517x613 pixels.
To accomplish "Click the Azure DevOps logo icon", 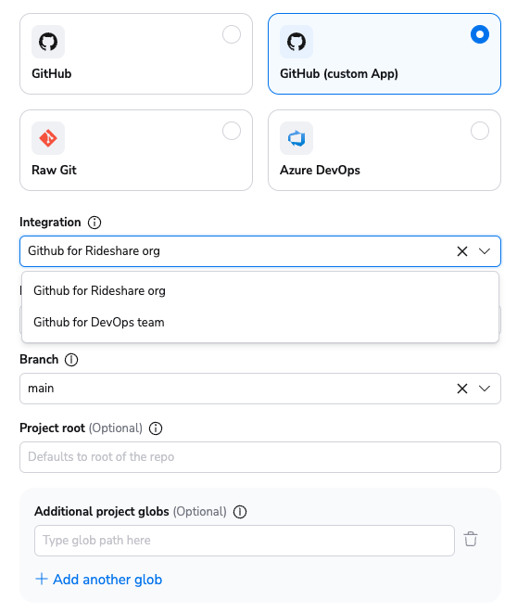I will click(296, 138).
